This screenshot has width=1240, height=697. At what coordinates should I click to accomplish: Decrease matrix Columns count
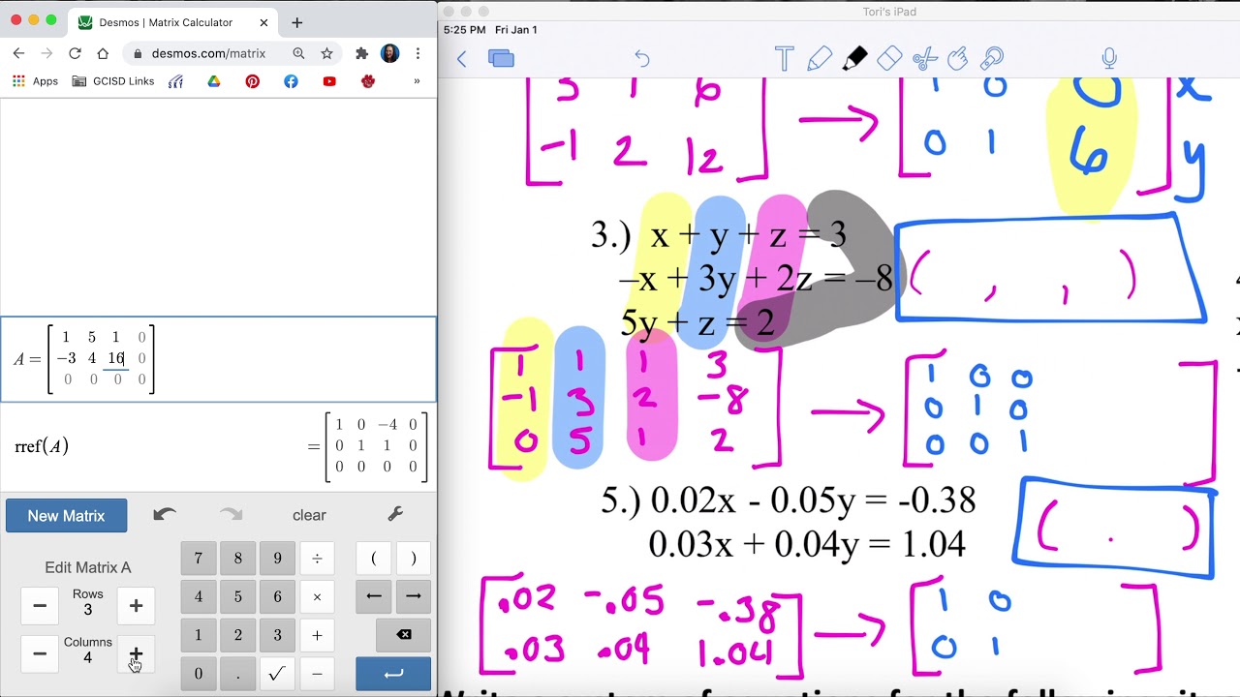(40, 653)
